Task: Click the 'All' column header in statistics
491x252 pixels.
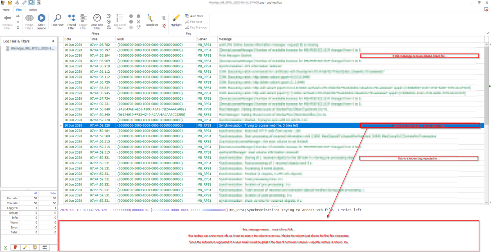Action: point(36,193)
